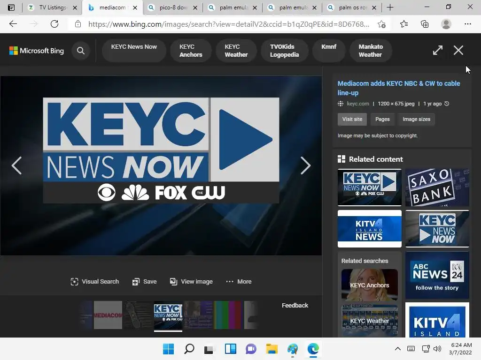
Task: Open Teams Chat on the taskbar
Action: [251, 349]
